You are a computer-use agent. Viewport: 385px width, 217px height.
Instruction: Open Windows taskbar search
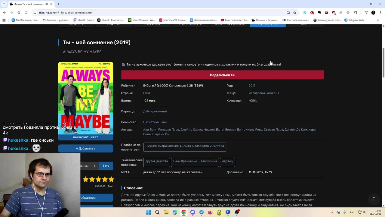pos(157,212)
